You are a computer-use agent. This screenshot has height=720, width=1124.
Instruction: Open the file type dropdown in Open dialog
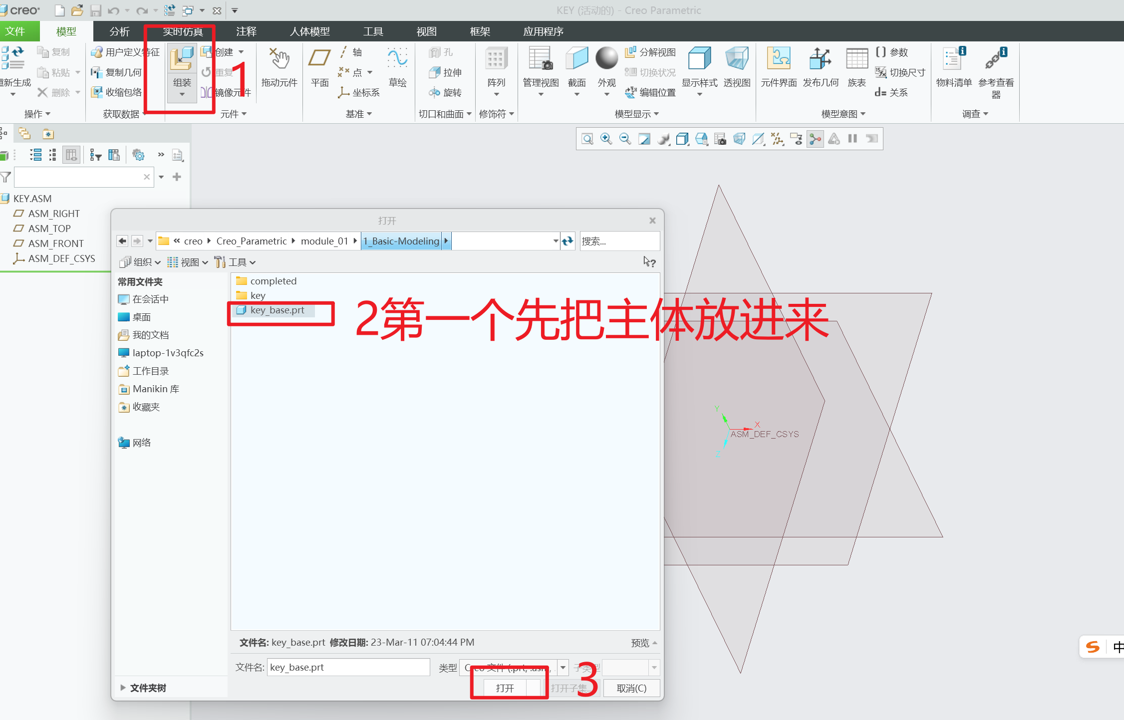[x=563, y=667]
